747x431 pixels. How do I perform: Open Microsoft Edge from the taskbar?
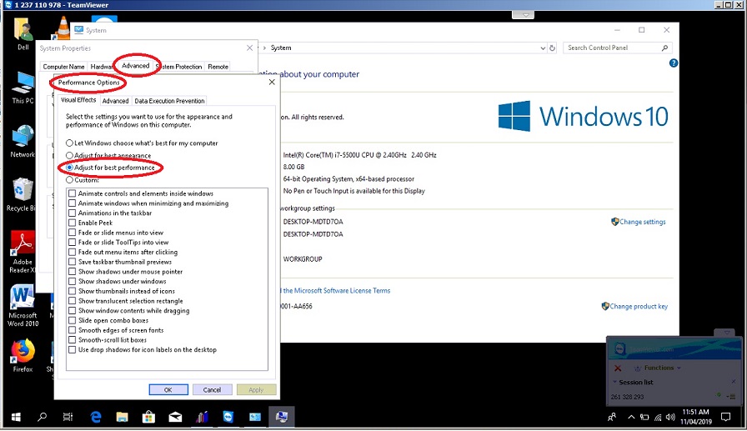pyautogui.click(x=95, y=417)
